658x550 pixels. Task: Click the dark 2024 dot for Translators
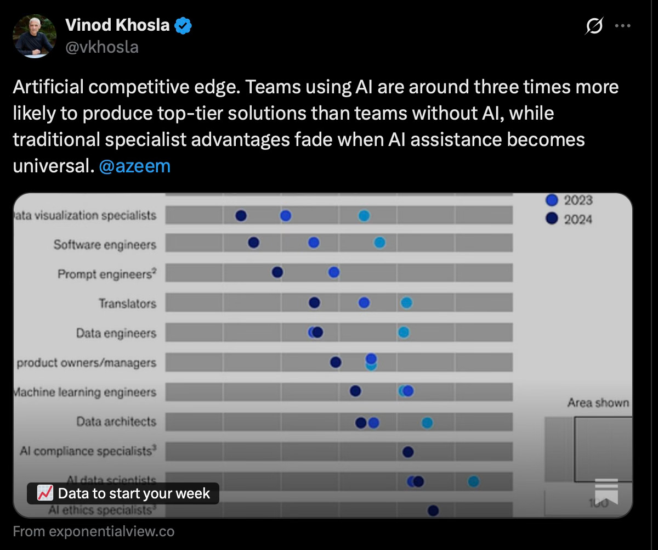click(313, 302)
